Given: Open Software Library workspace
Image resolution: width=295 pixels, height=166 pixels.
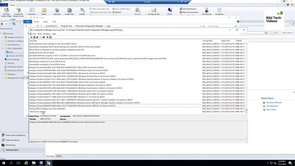Looking at the screenshot, I should [12, 140].
